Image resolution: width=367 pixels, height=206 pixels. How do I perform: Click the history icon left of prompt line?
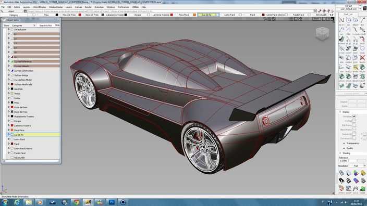click(25, 11)
